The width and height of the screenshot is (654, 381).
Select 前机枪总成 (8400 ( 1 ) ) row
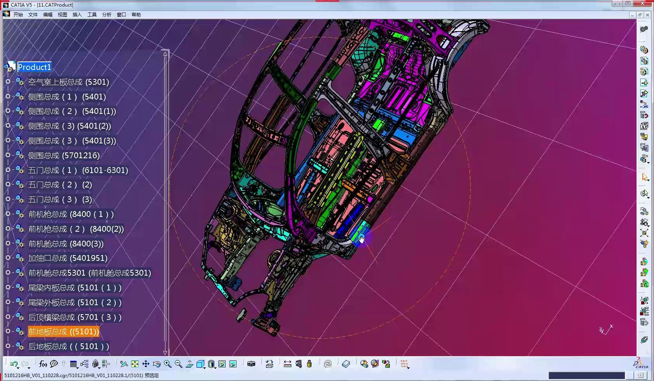pos(71,214)
